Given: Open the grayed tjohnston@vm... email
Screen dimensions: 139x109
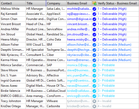Looking at the screenshot, I should coord(78,101).
